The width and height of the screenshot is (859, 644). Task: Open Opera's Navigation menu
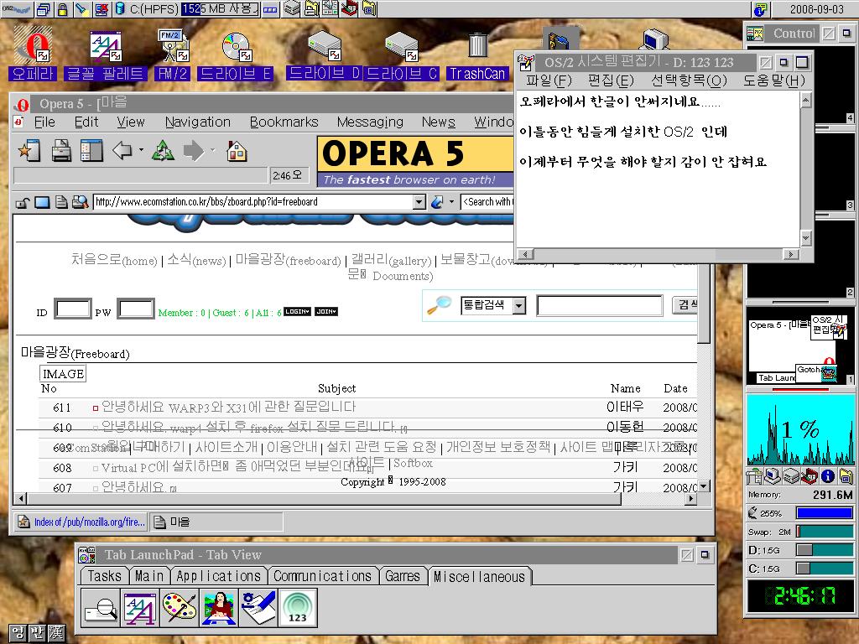[198, 122]
